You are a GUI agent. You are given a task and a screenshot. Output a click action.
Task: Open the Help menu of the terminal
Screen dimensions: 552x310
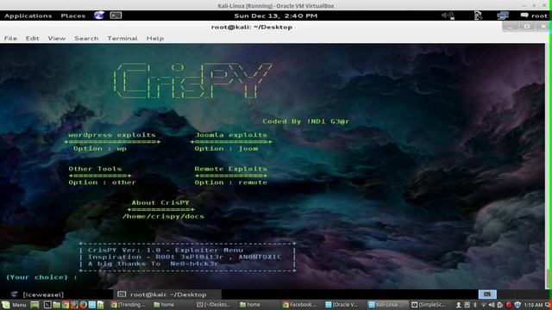click(x=155, y=38)
